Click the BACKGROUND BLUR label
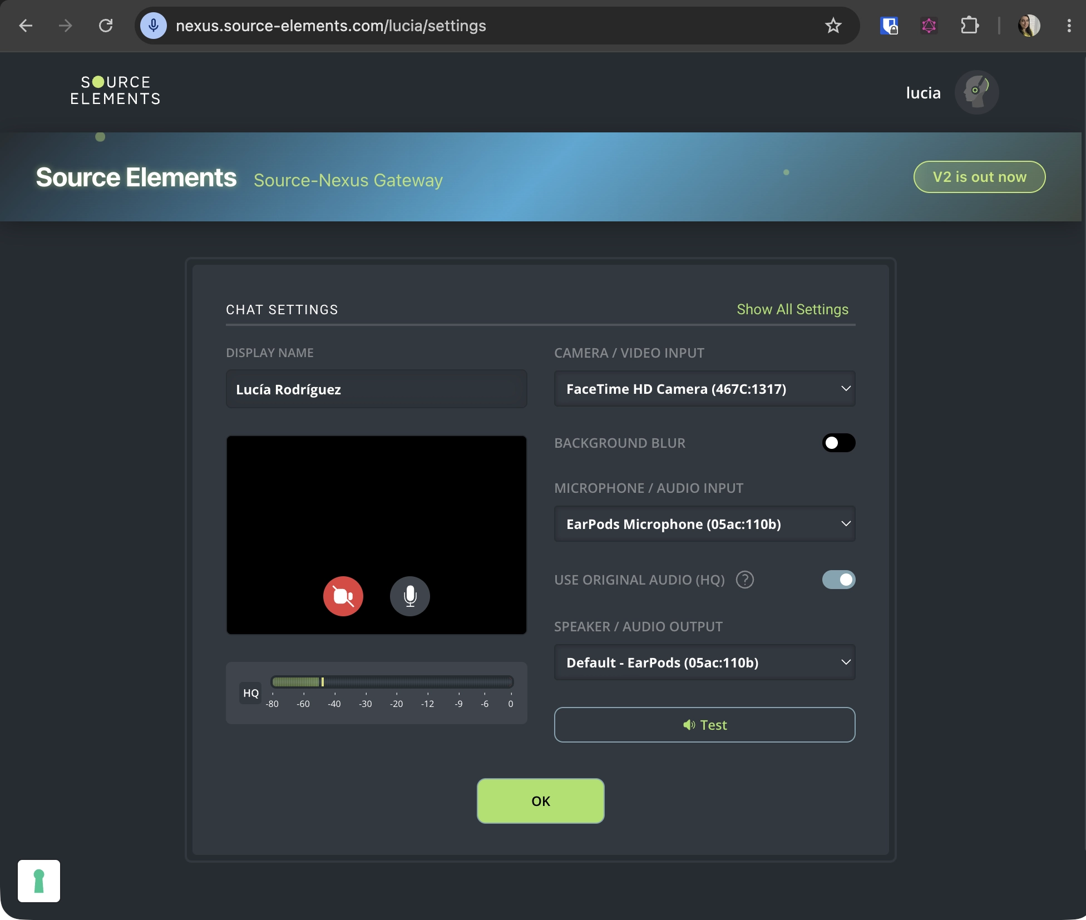The image size is (1086, 920). coord(620,443)
